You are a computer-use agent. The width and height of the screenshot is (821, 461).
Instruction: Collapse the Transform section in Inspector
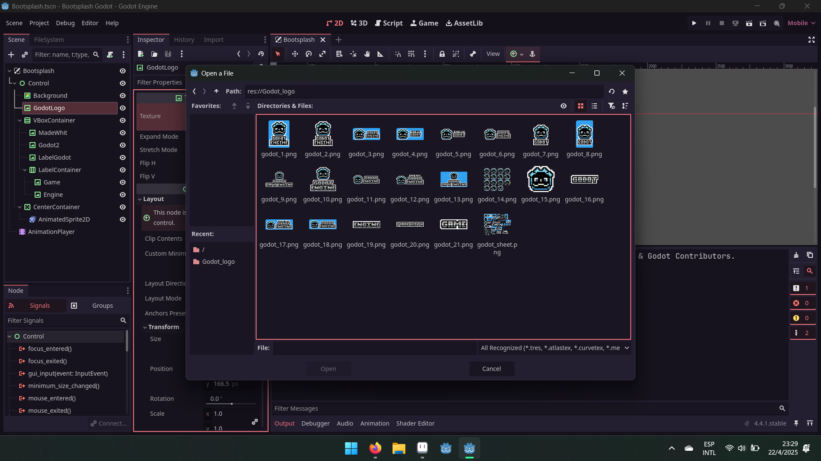point(145,327)
